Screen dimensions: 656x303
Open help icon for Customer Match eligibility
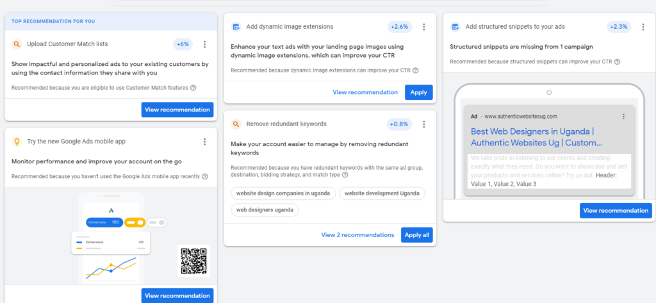[193, 88]
